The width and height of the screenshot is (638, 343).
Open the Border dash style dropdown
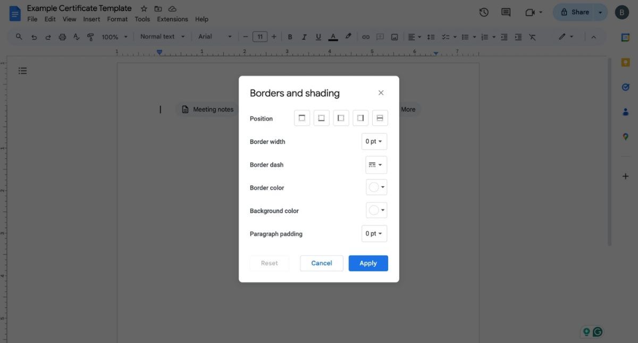point(376,164)
